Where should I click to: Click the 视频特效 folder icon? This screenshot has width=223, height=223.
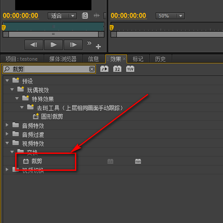(x=16, y=143)
